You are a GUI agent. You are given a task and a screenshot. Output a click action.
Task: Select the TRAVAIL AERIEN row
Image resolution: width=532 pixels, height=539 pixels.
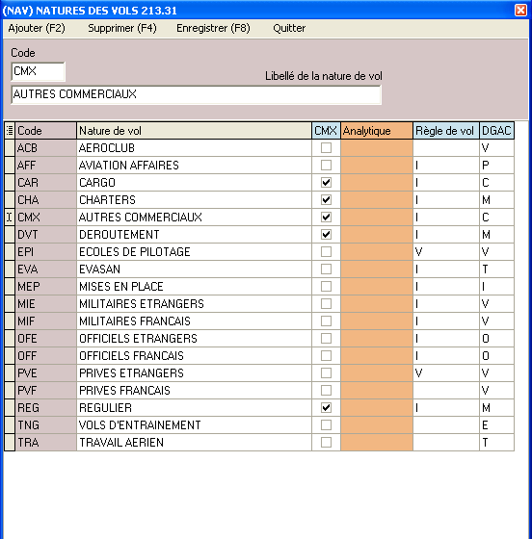coord(259,443)
